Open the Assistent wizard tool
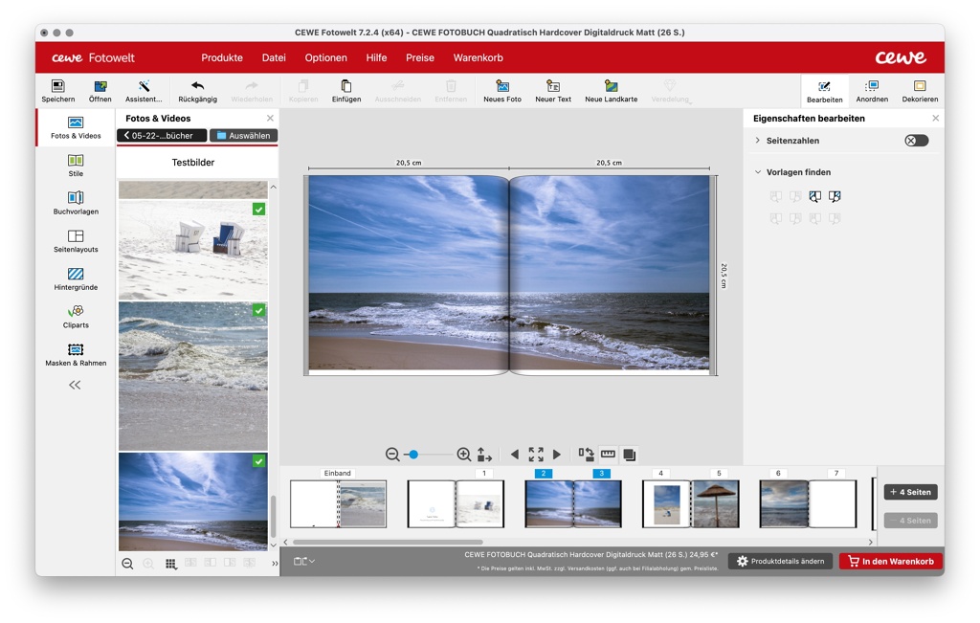The width and height of the screenshot is (980, 623). [144, 87]
